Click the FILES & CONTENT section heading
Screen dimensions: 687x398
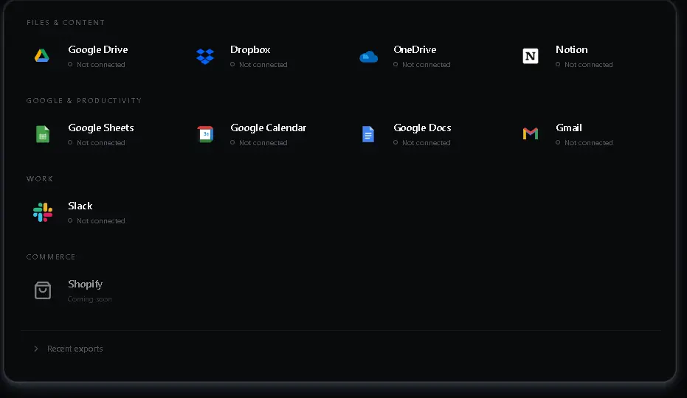(x=66, y=22)
